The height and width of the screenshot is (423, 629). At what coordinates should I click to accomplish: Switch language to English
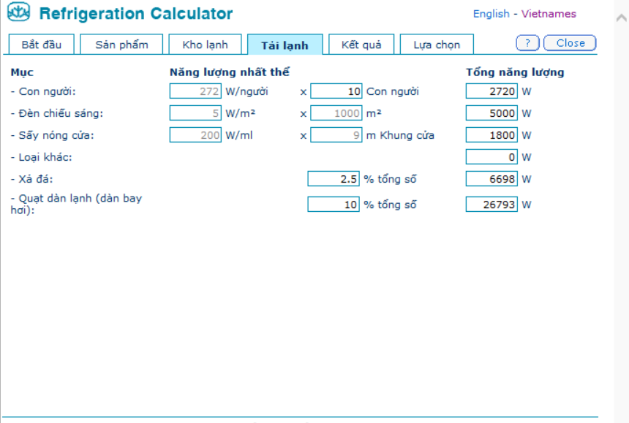click(491, 14)
